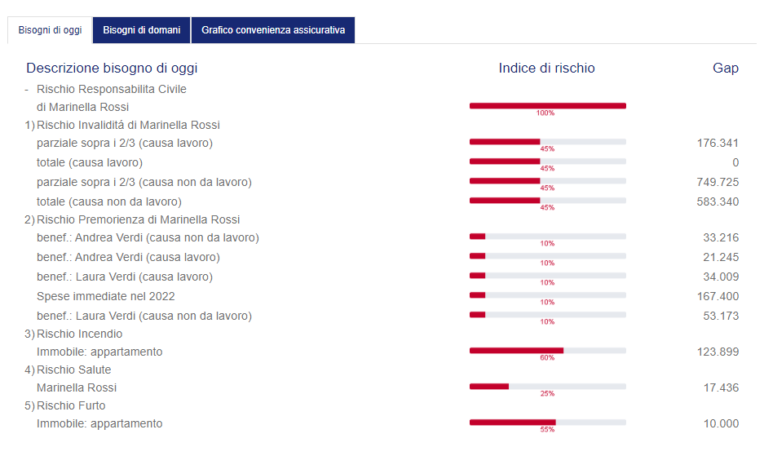This screenshot has width=764, height=456.
Task: Select the Spese immediate nel 2022 row
Action: [382, 296]
